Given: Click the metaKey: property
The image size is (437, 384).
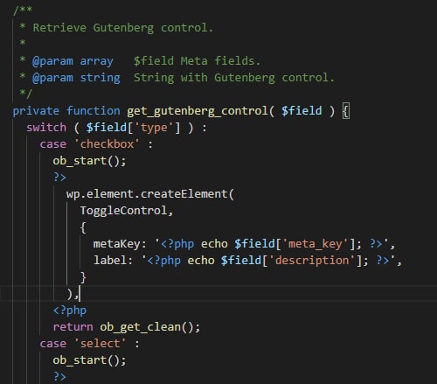Looking at the screenshot, I should 120,244.
